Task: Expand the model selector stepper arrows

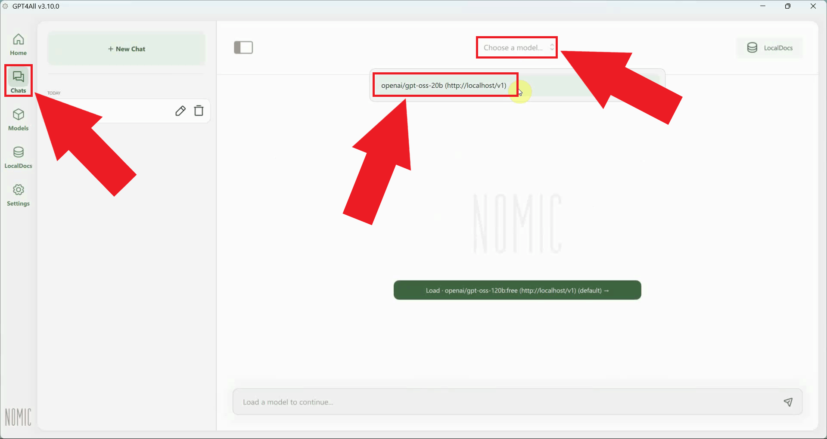Action: point(553,47)
